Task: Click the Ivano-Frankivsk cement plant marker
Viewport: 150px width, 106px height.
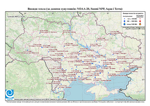Action: 27,50
